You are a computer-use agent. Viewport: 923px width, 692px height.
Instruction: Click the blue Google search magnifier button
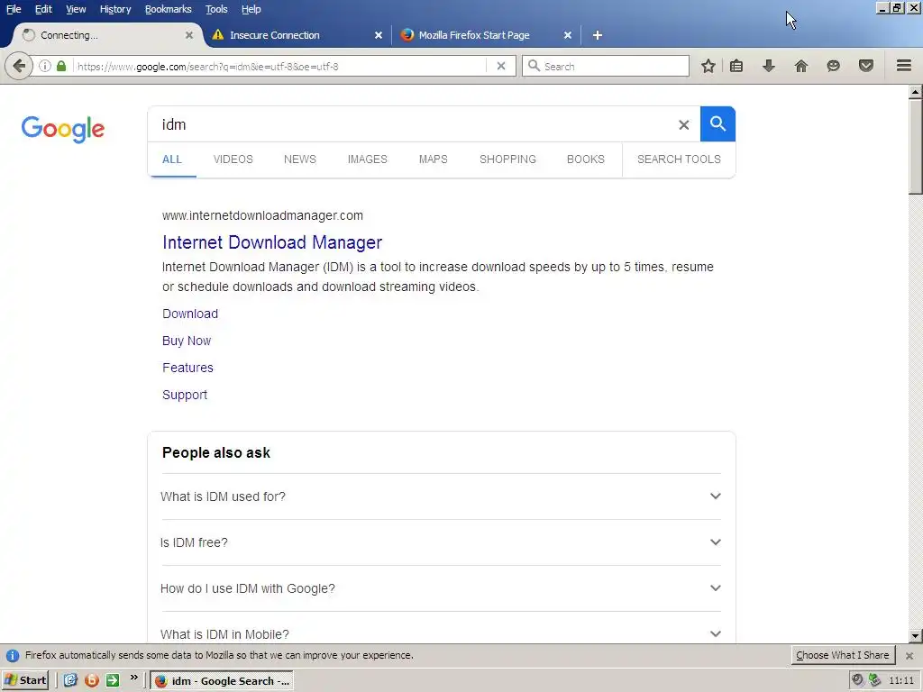(x=717, y=124)
